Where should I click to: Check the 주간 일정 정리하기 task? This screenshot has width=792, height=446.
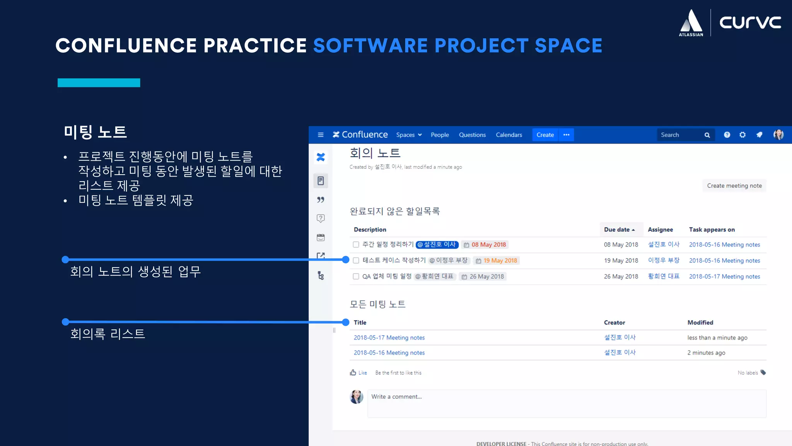click(356, 245)
